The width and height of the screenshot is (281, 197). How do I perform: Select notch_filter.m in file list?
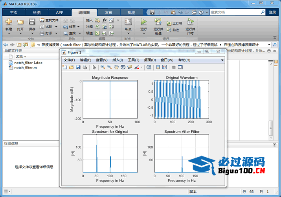pos(26,67)
